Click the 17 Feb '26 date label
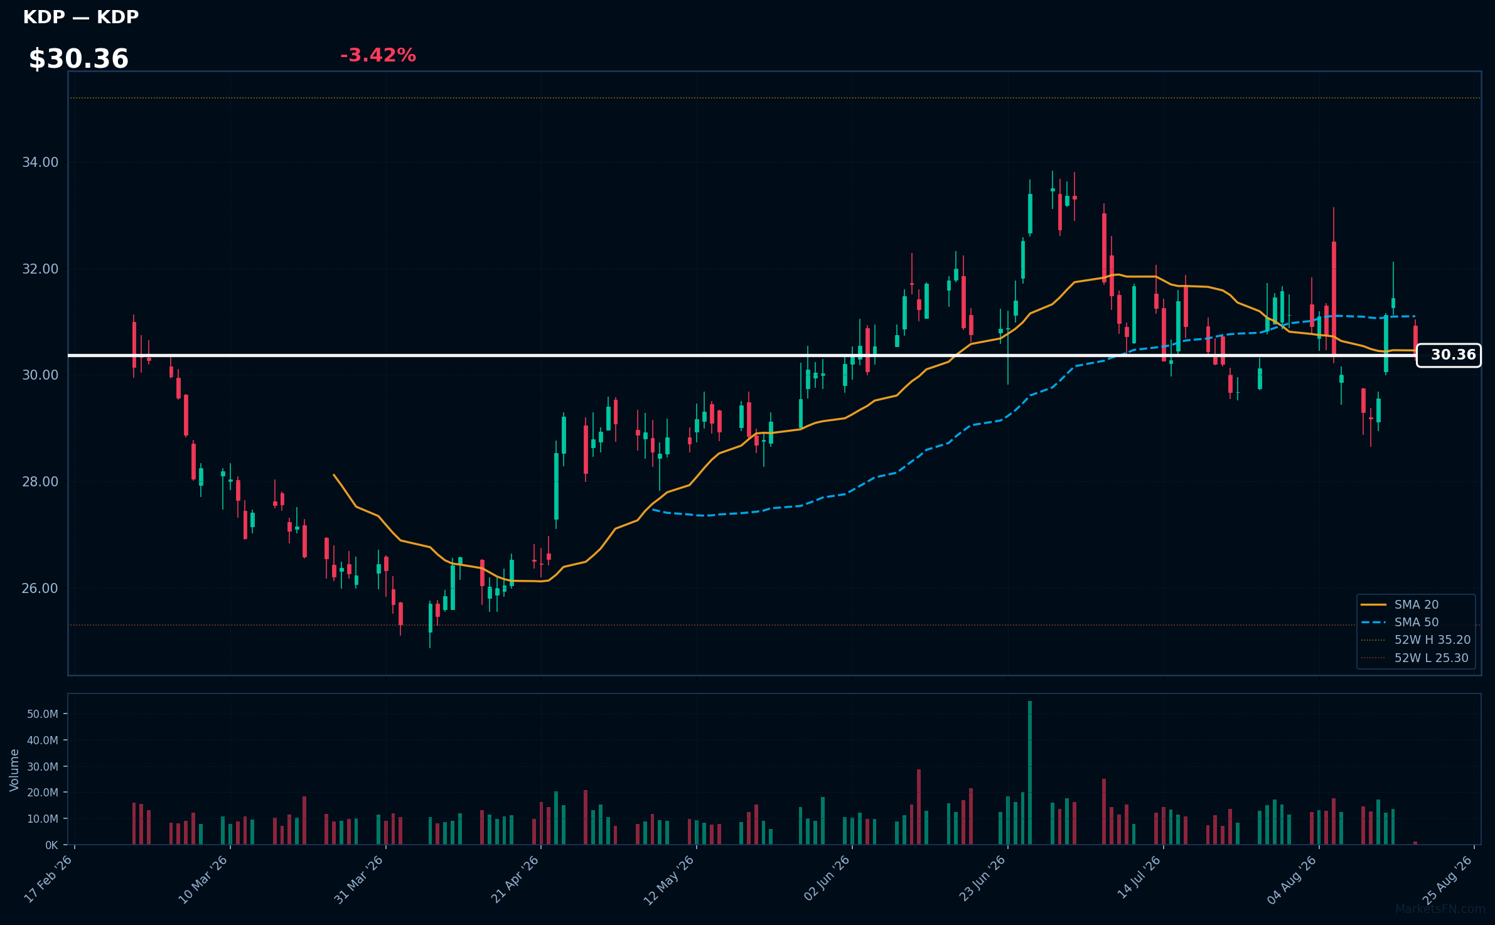The width and height of the screenshot is (1495, 925). pyautogui.click(x=49, y=879)
